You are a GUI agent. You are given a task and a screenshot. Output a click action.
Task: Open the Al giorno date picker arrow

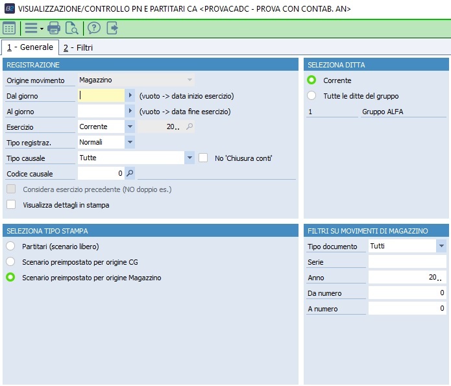click(x=130, y=111)
